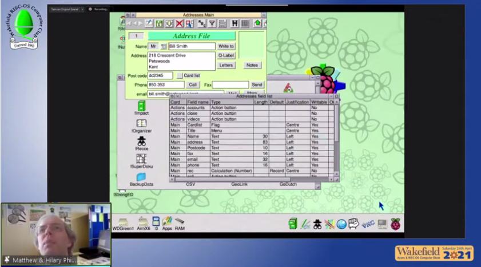Viewport: 481px width, 267px height.
Task: Click the Field name column header
Action: 198,102
